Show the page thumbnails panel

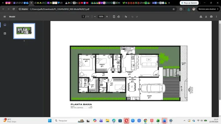(x=5, y=25)
